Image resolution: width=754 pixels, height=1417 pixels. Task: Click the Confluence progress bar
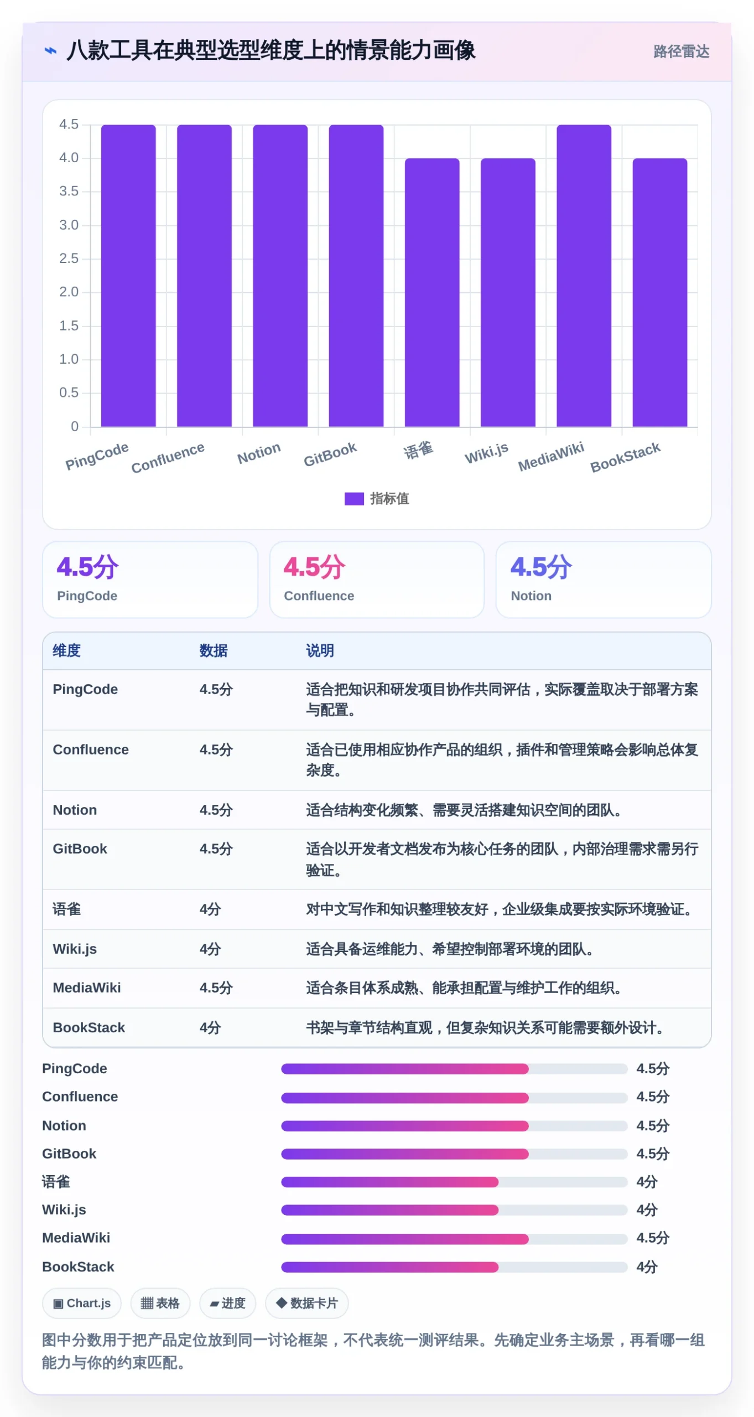pyautogui.click(x=454, y=1098)
